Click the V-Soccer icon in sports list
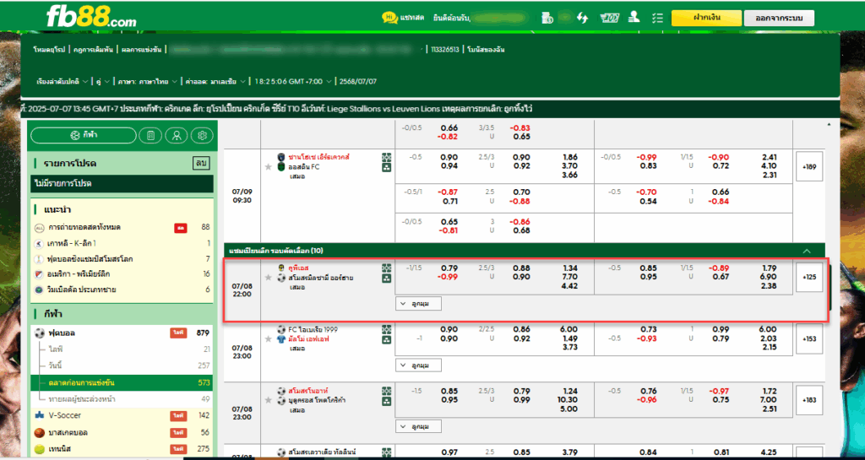 pyautogui.click(x=39, y=415)
